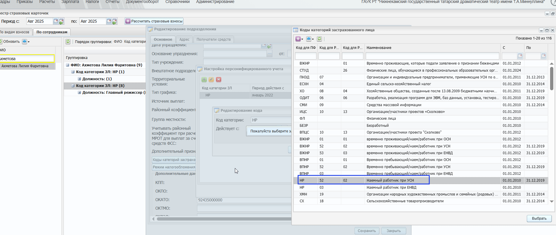Select row 'Наемный работник при УСН'

421,180
